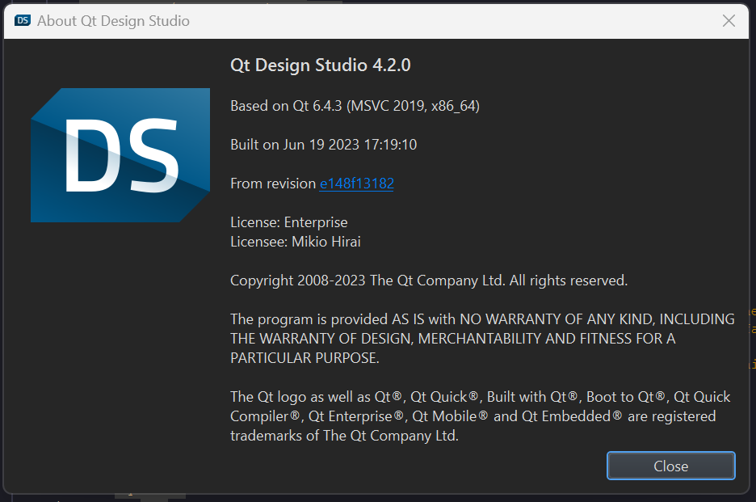The image size is (756, 502).
Task: Click the From revision label
Action: coord(273,184)
